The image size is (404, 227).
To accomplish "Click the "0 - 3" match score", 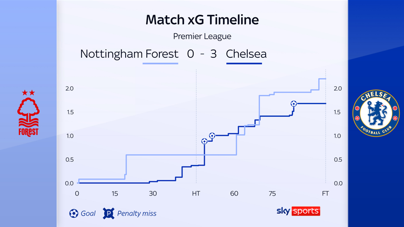I will 202,54.
